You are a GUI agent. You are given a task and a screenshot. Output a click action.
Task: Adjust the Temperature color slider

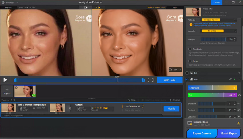[212, 88]
